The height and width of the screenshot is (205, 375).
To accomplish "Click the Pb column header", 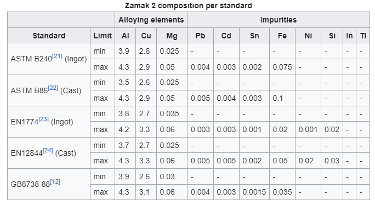I will (x=201, y=36).
